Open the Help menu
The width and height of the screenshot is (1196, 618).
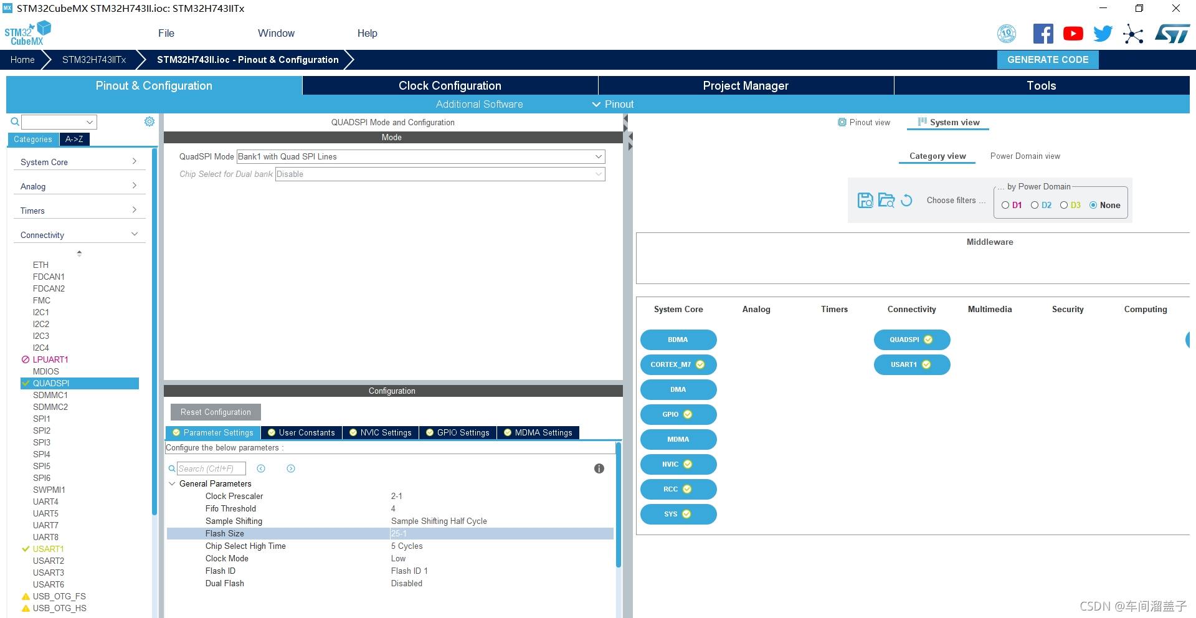click(367, 33)
